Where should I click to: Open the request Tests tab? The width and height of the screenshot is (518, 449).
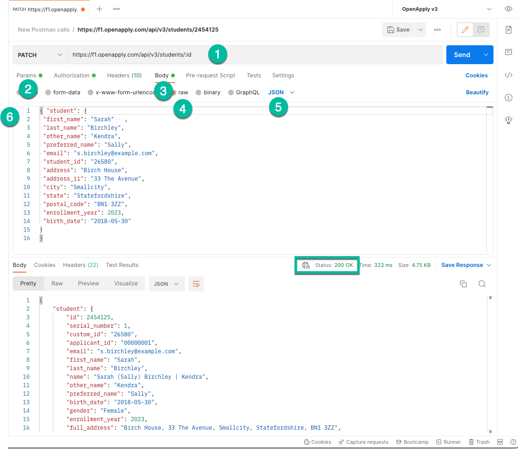(x=254, y=75)
